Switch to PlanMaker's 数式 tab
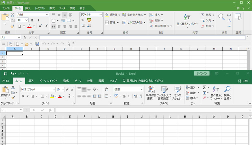Screen dimensions: 252x145 point(52,8)
